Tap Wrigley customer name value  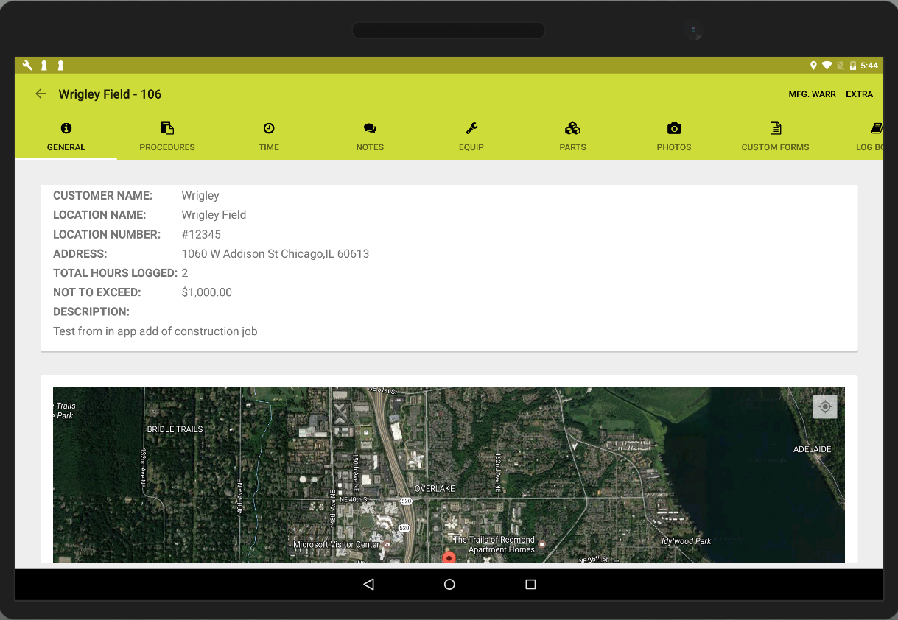tap(200, 196)
